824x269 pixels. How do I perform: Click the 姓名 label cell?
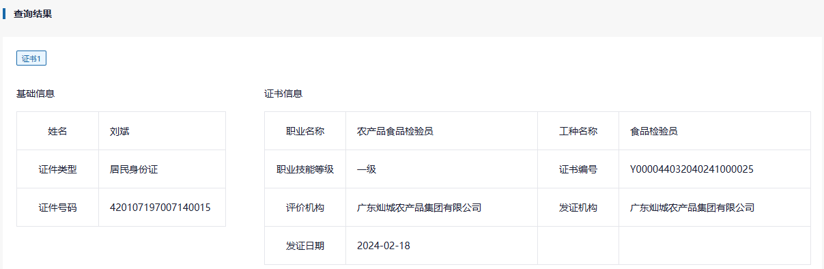pos(58,131)
